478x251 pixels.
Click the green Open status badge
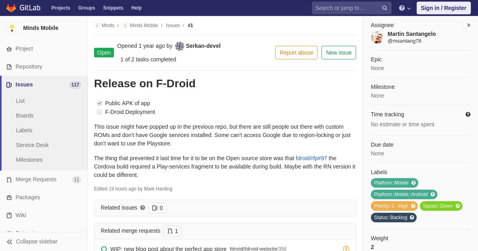[x=104, y=53]
